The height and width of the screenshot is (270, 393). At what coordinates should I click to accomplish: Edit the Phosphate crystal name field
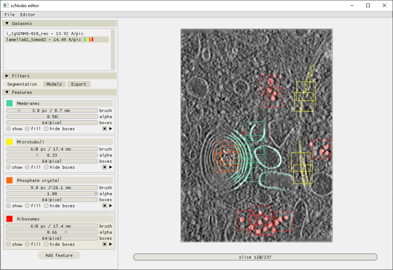[64, 180]
